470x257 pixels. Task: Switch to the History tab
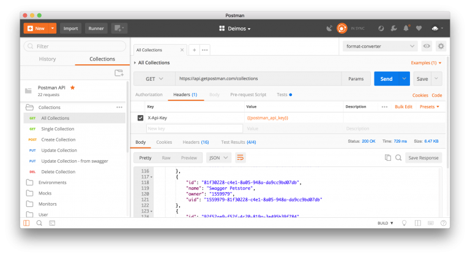coord(47,59)
